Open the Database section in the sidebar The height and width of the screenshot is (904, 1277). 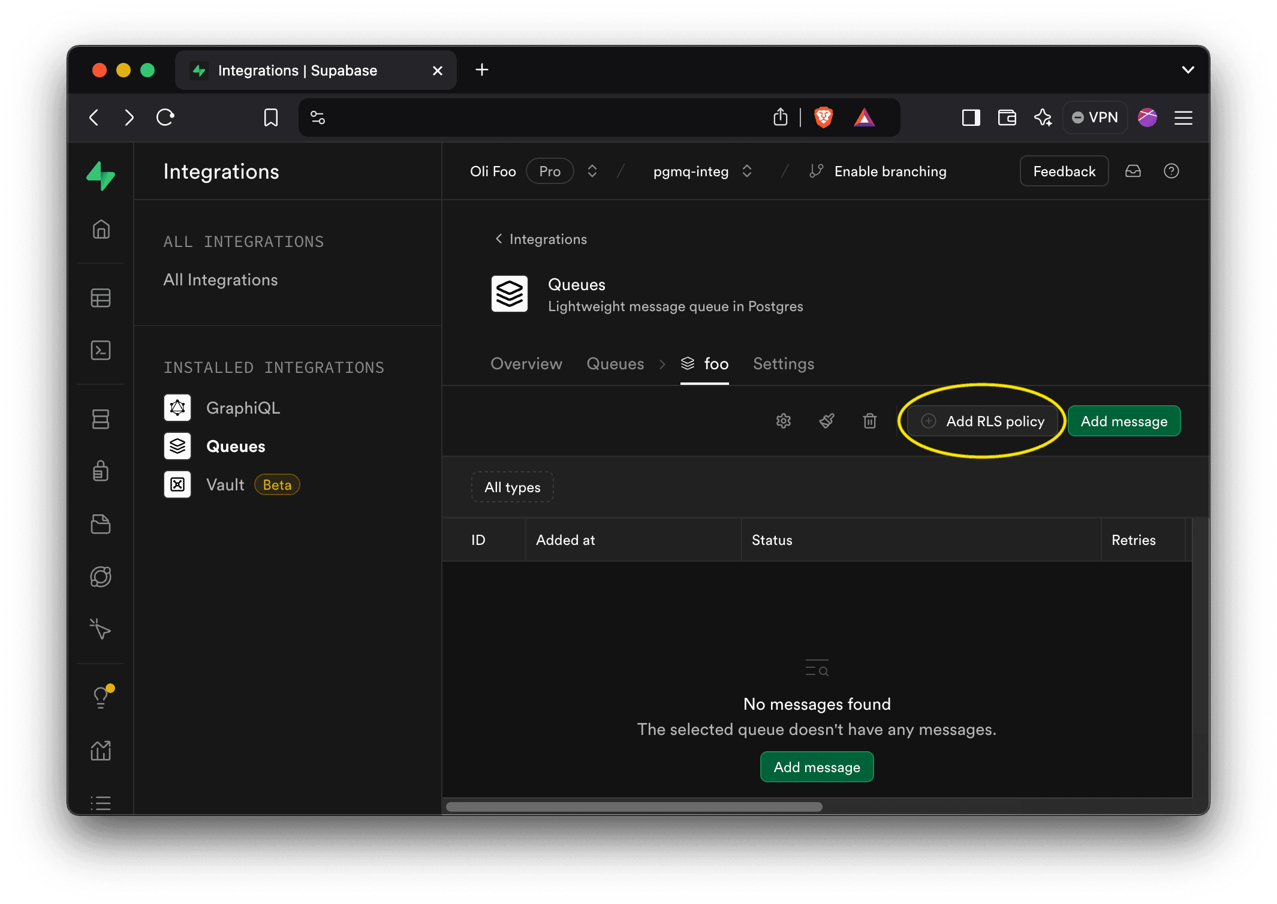[101, 419]
